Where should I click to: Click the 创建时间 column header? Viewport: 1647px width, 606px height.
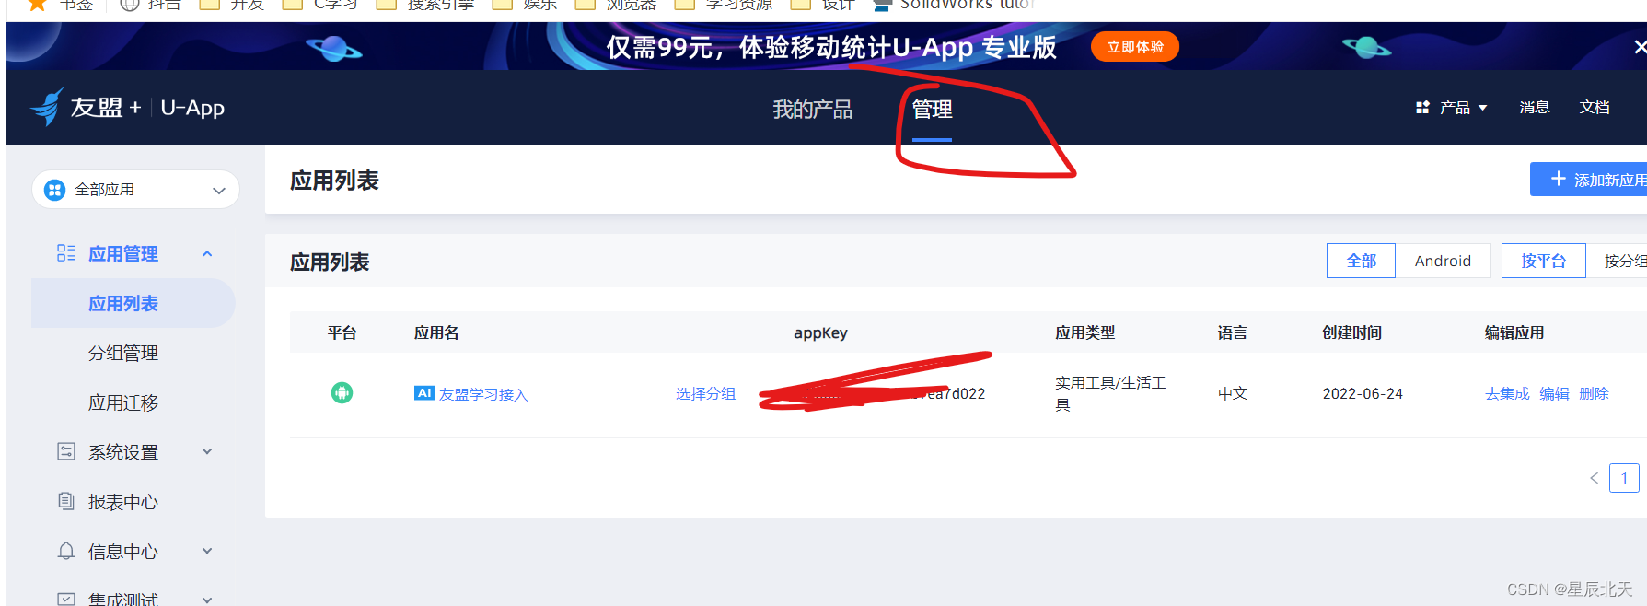1351,332
